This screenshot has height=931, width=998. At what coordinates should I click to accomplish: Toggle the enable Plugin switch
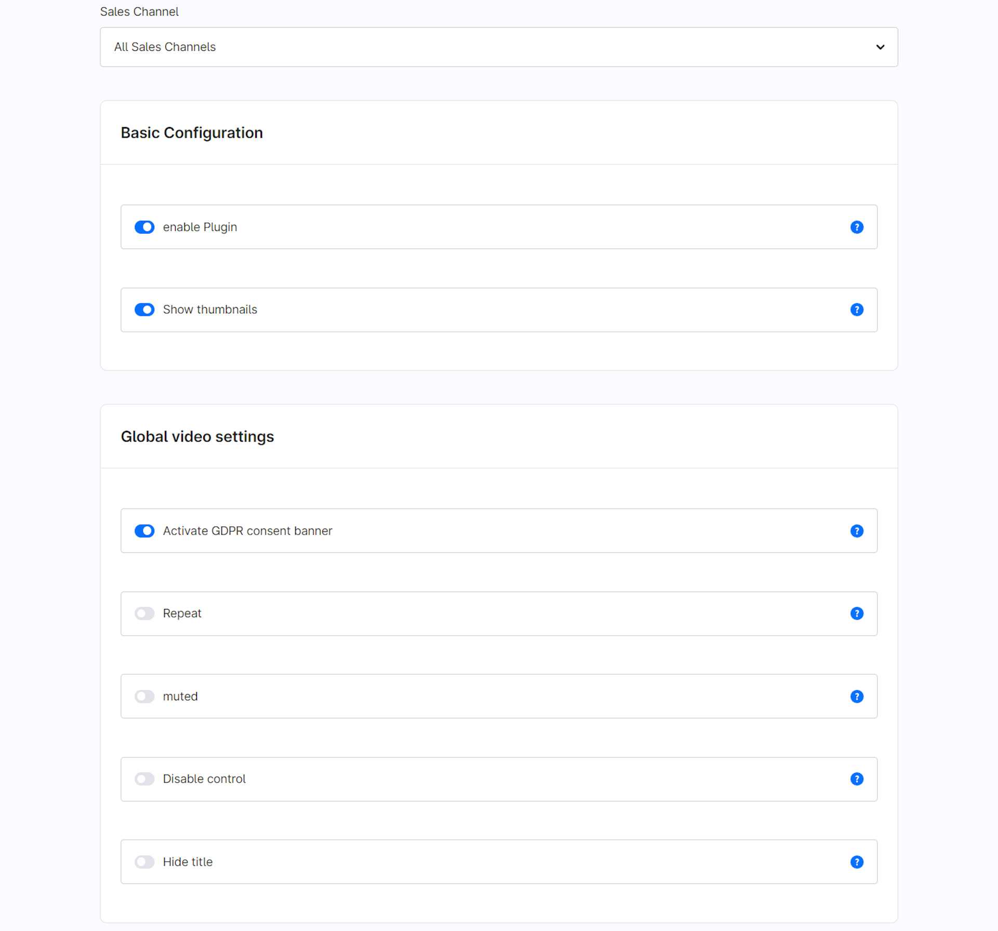[145, 227]
